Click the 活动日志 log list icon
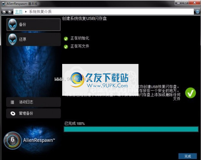The image size is (201, 160). tap(12, 102)
